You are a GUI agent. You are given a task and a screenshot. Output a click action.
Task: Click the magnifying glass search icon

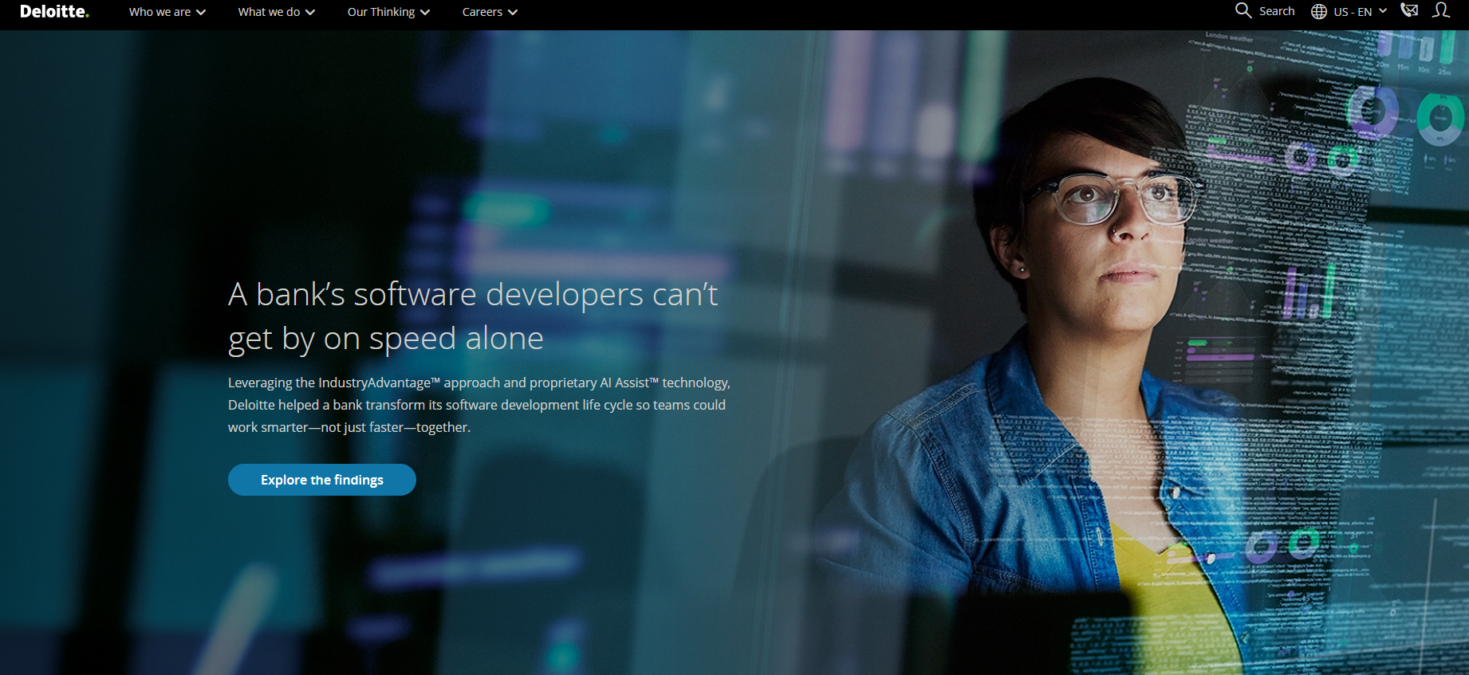[x=1243, y=11]
